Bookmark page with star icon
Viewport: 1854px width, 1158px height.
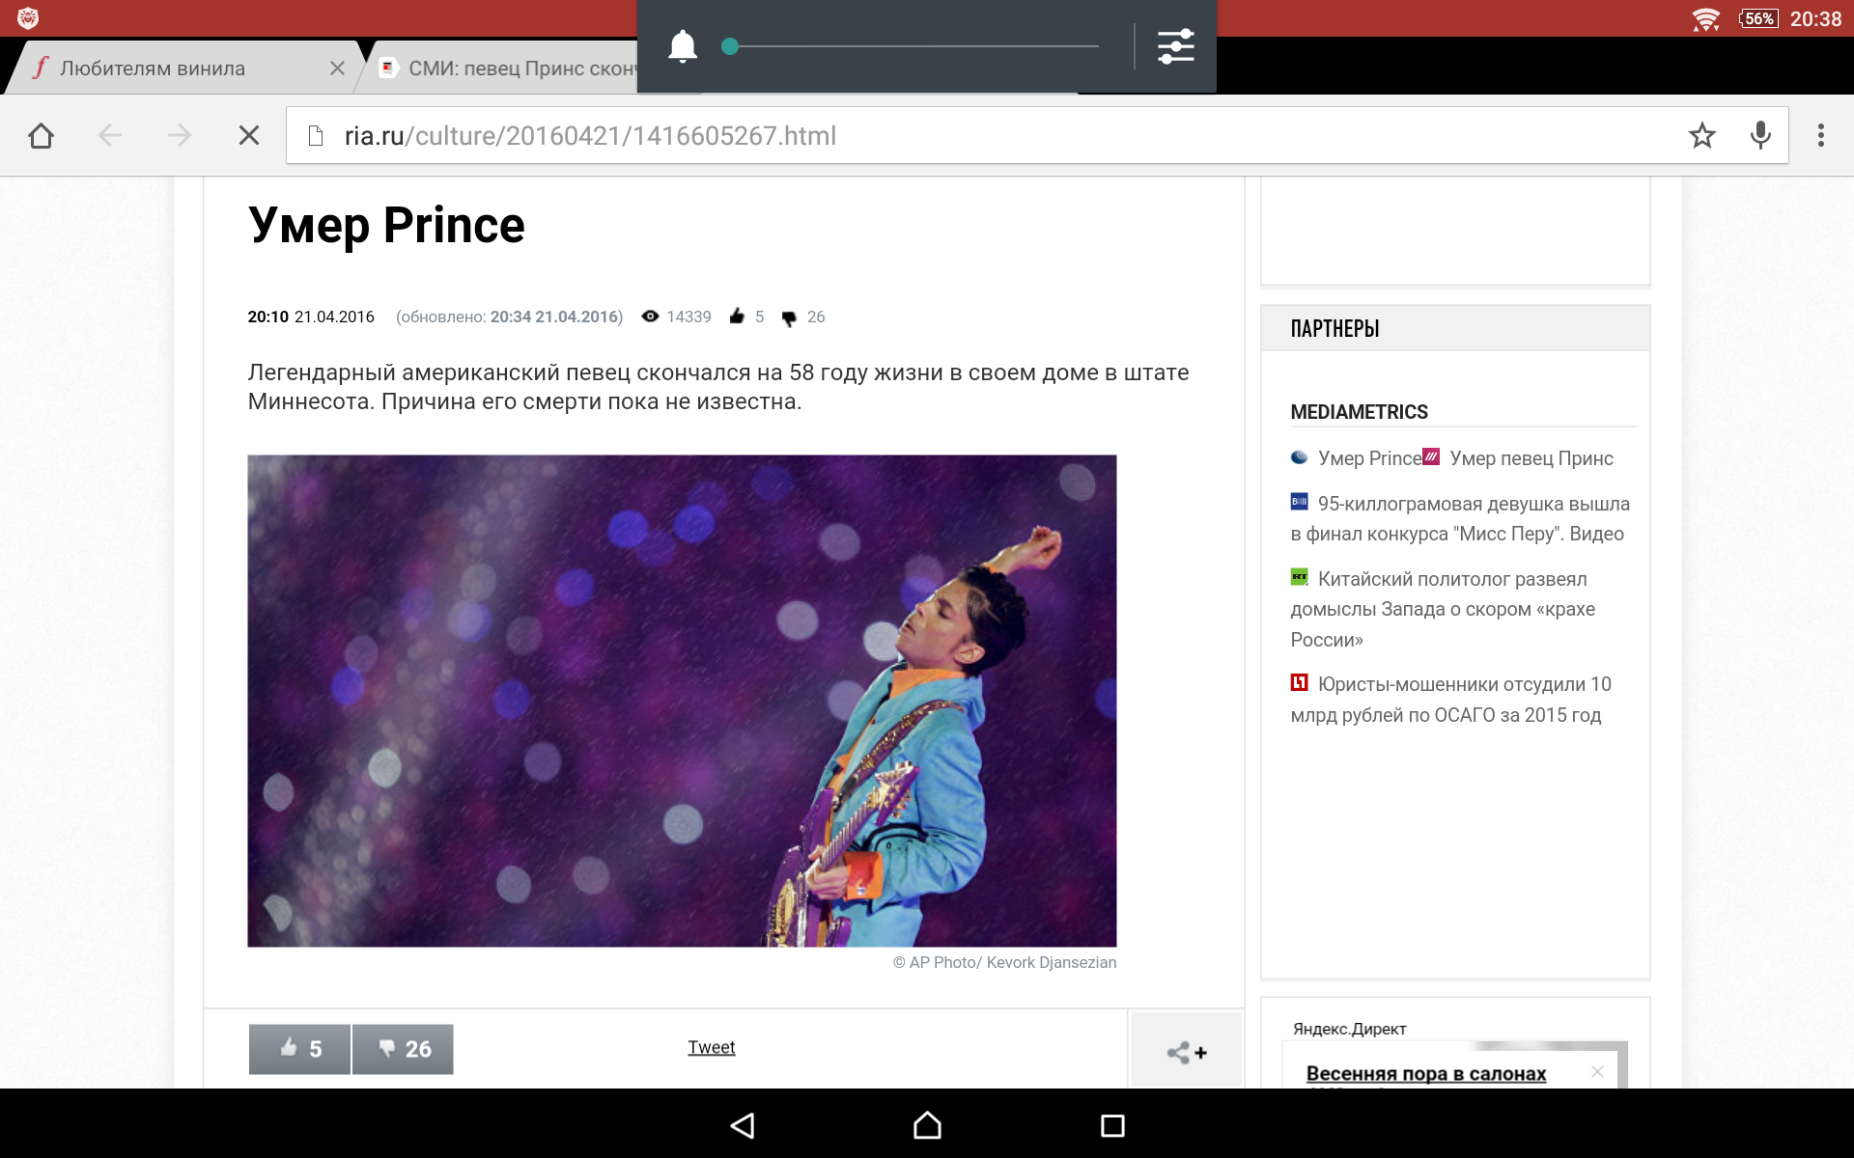coord(1701,136)
